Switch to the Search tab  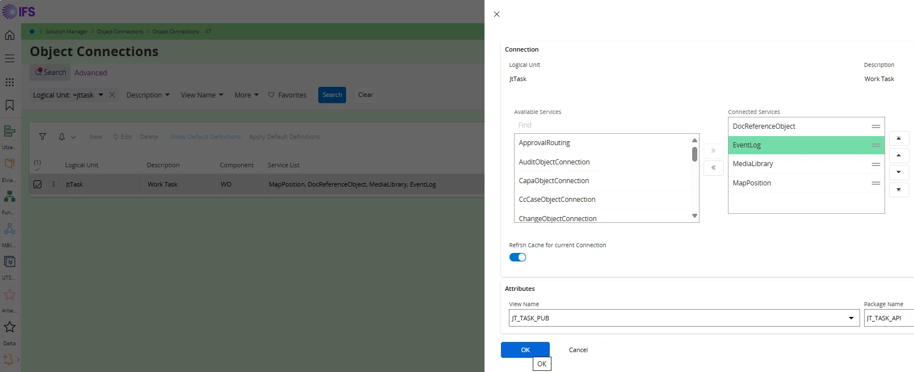(50, 72)
